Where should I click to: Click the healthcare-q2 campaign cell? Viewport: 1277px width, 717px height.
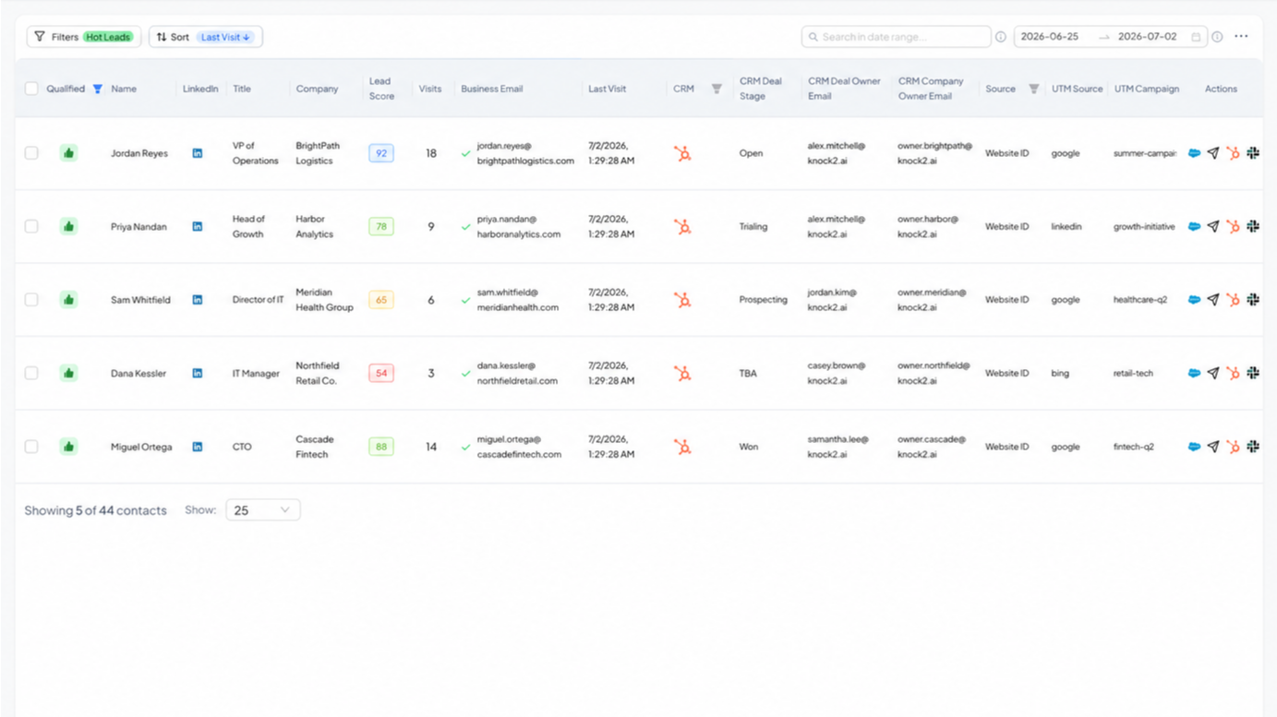coord(1140,300)
